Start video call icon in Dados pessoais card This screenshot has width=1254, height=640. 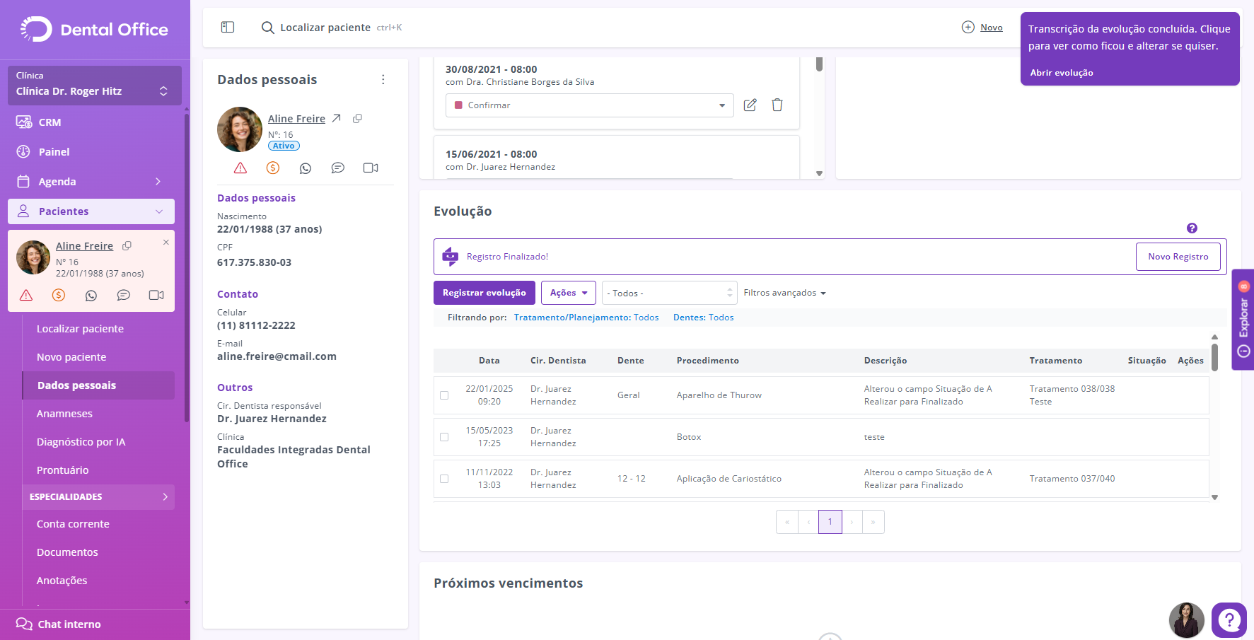tap(371, 168)
